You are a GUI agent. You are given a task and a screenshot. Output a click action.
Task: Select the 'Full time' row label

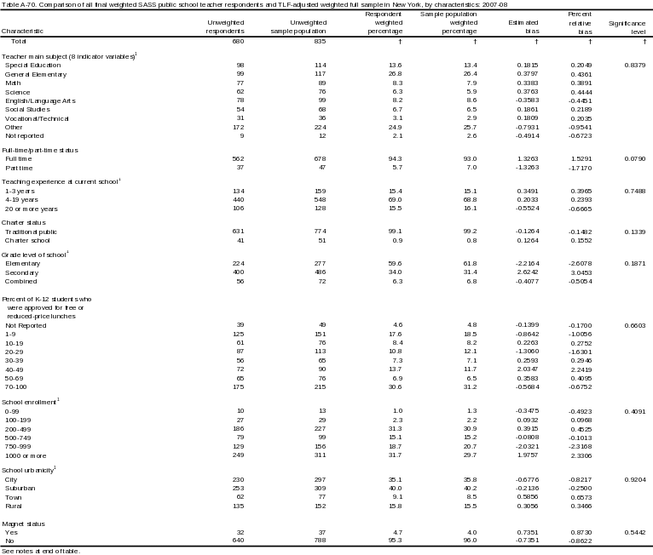(18, 159)
